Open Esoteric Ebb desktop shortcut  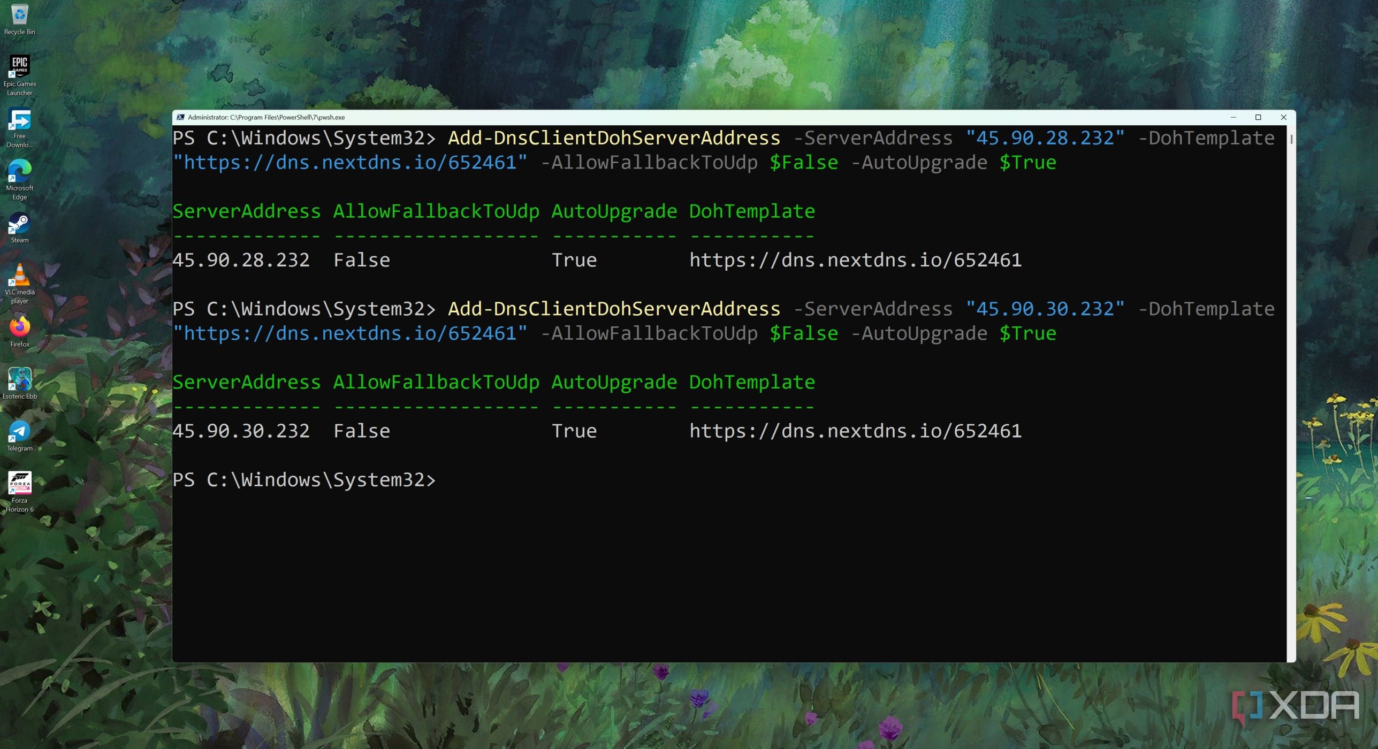(20, 383)
